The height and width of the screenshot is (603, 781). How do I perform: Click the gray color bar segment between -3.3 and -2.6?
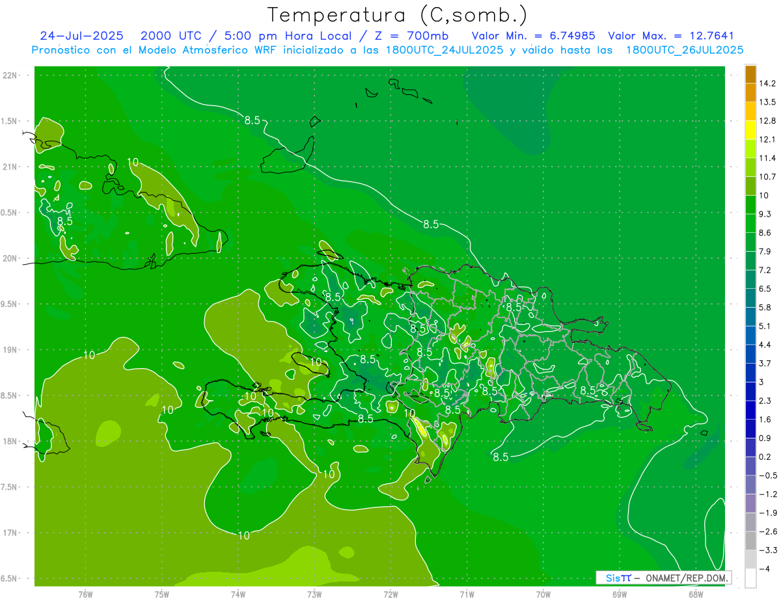tap(750, 540)
